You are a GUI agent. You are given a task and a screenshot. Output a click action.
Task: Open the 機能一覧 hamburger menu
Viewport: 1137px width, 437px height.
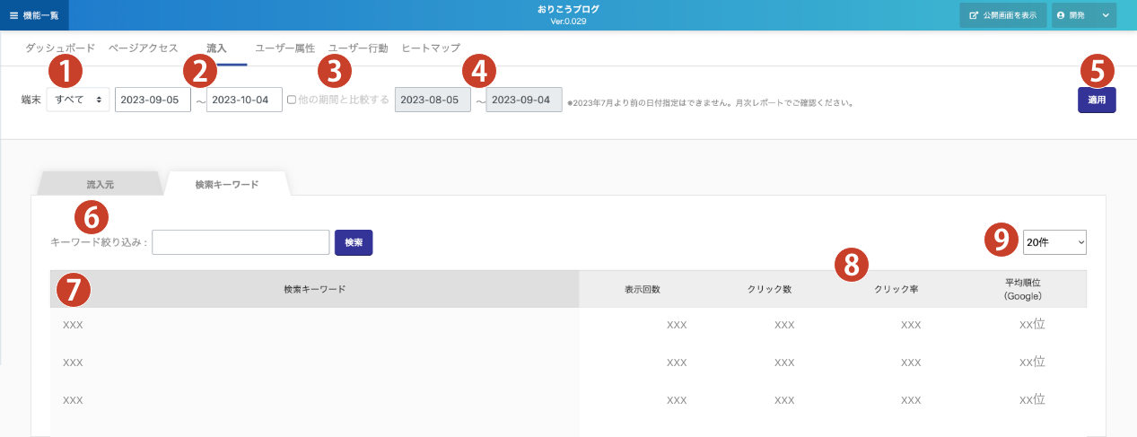click(x=34, y=15)
